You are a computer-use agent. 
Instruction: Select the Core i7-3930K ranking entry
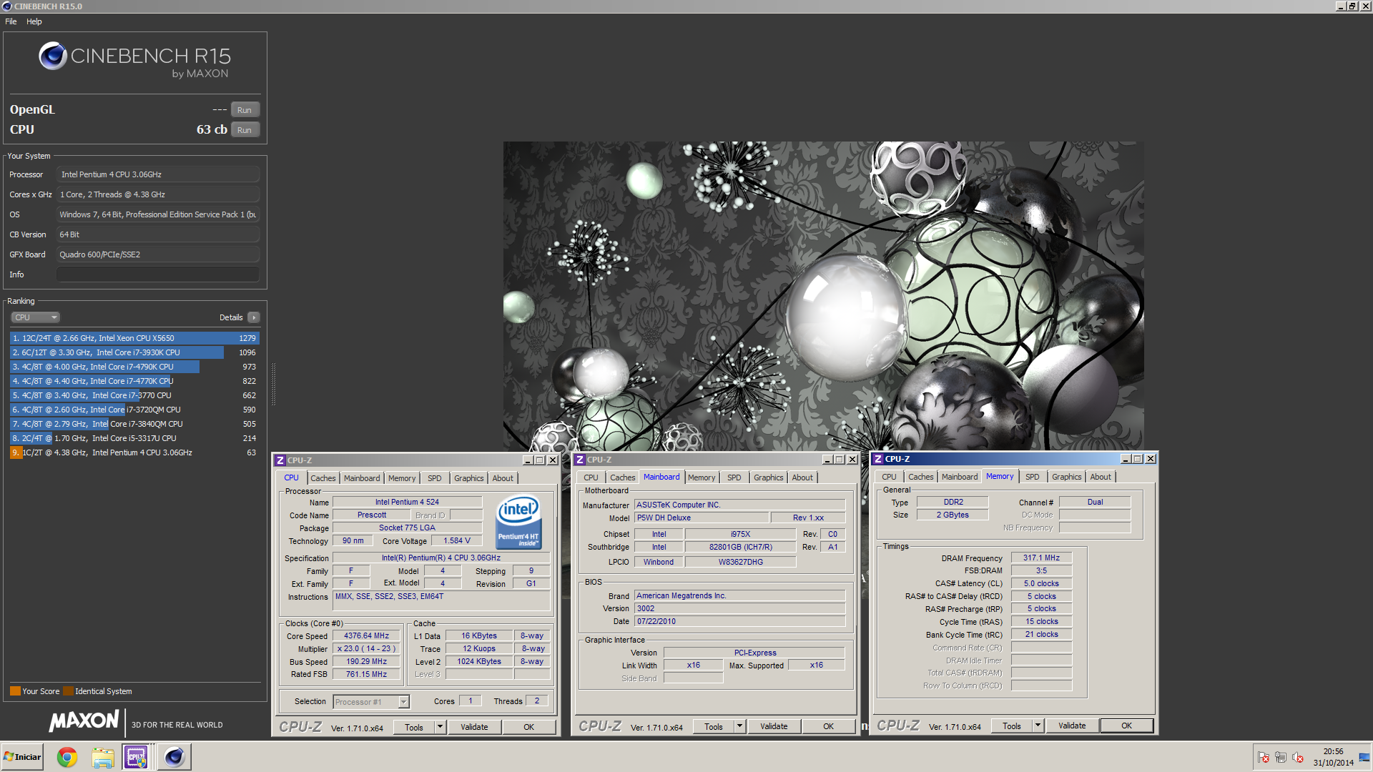[x=134, y=352]
